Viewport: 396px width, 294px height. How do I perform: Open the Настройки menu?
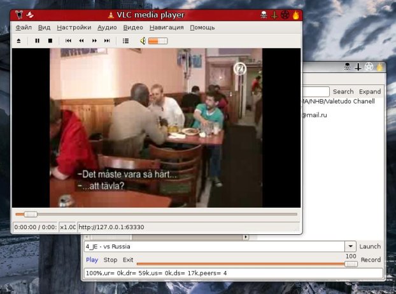point(74,27)
